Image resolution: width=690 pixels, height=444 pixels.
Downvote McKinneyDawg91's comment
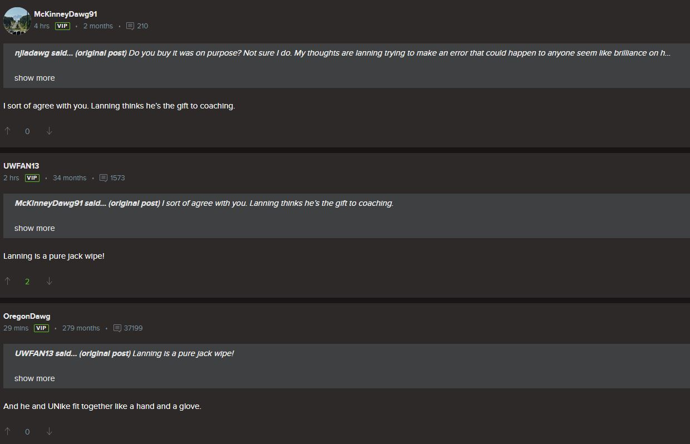click(x=49, y=131)
